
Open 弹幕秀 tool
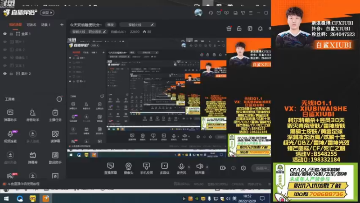point(32,157)
